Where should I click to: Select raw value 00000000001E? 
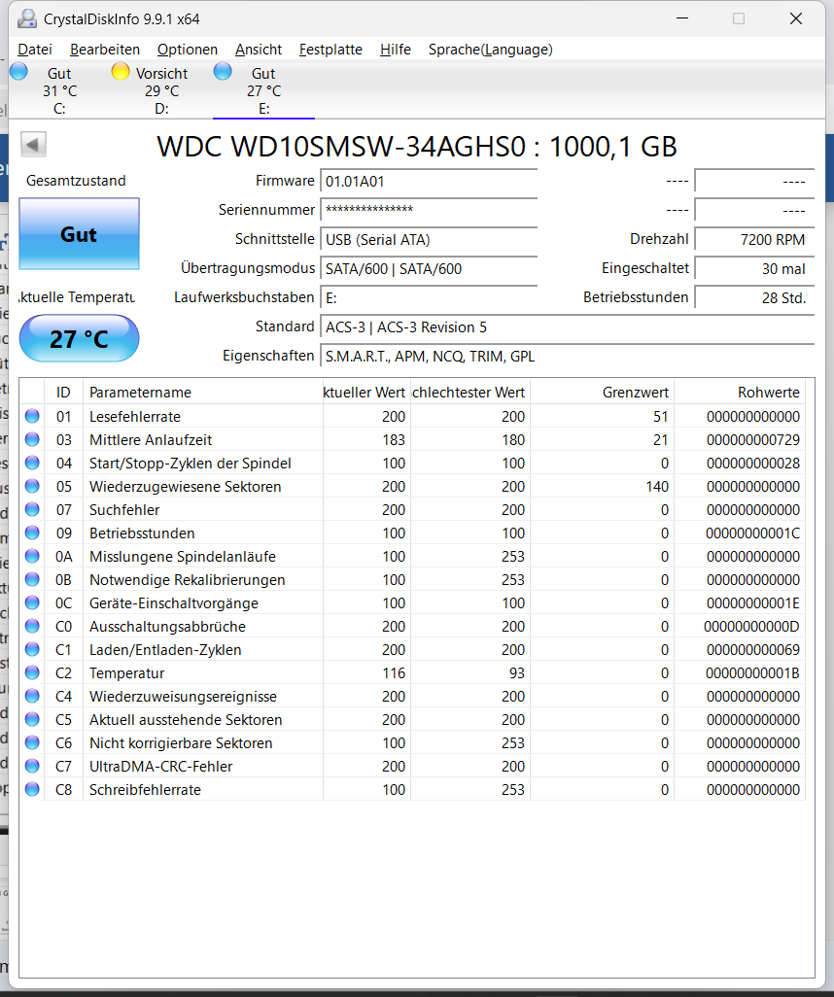coord(752,602)
